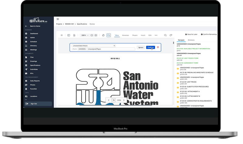This screenshot has height=144, width=243.
Task: Click the Confirm Remaining button
Action: tap(210, 34)
